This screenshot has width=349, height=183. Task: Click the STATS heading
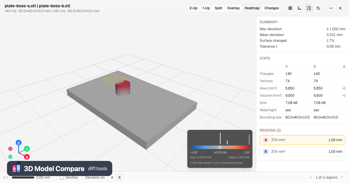(265, 58)
